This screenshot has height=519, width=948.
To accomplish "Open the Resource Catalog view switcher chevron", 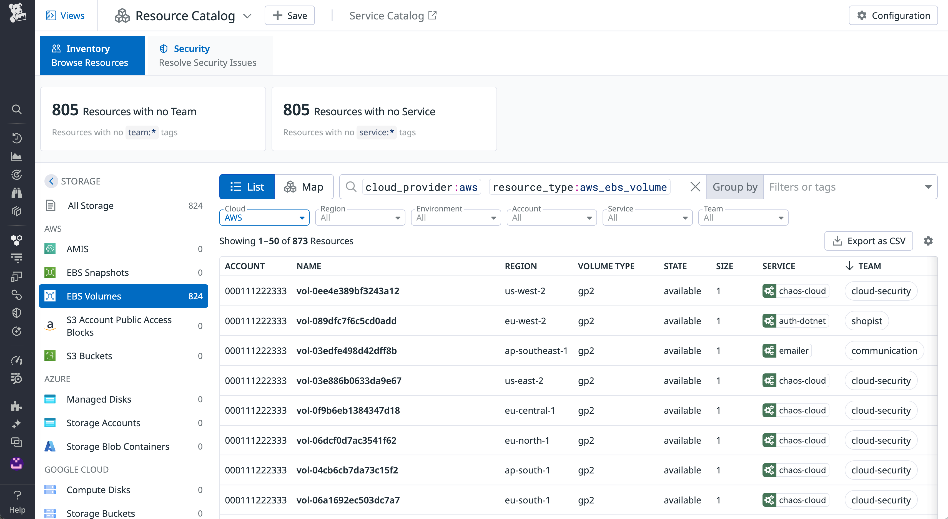I will 247,16.
